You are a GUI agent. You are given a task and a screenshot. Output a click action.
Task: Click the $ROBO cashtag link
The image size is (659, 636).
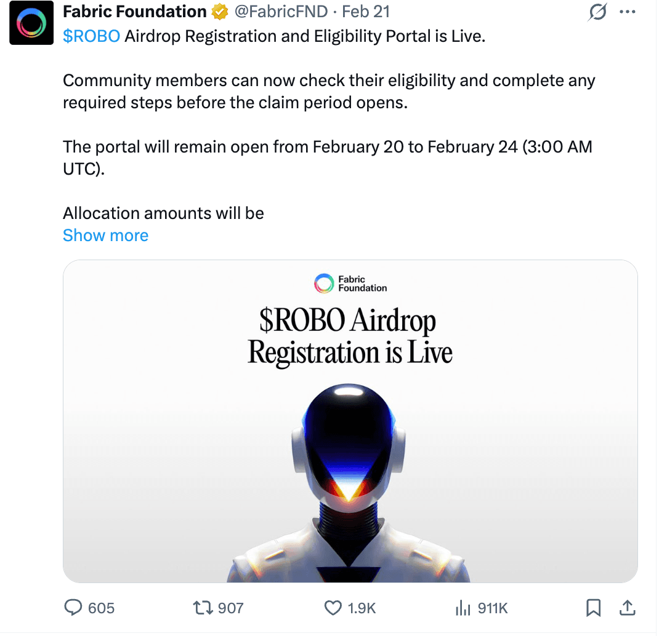[91, 36]
